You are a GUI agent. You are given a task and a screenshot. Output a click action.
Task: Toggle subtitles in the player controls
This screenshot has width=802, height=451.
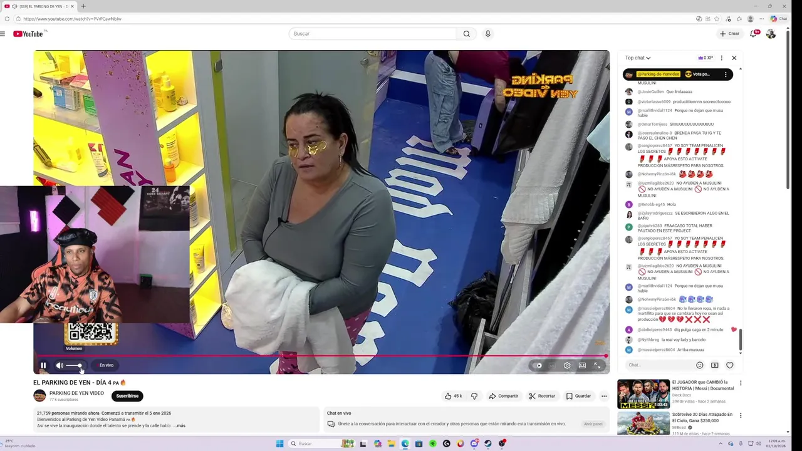(552, 365)
